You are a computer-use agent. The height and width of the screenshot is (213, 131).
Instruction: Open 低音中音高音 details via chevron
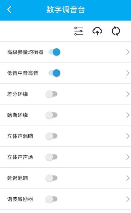pyautogui.click(x=128, y=73)
